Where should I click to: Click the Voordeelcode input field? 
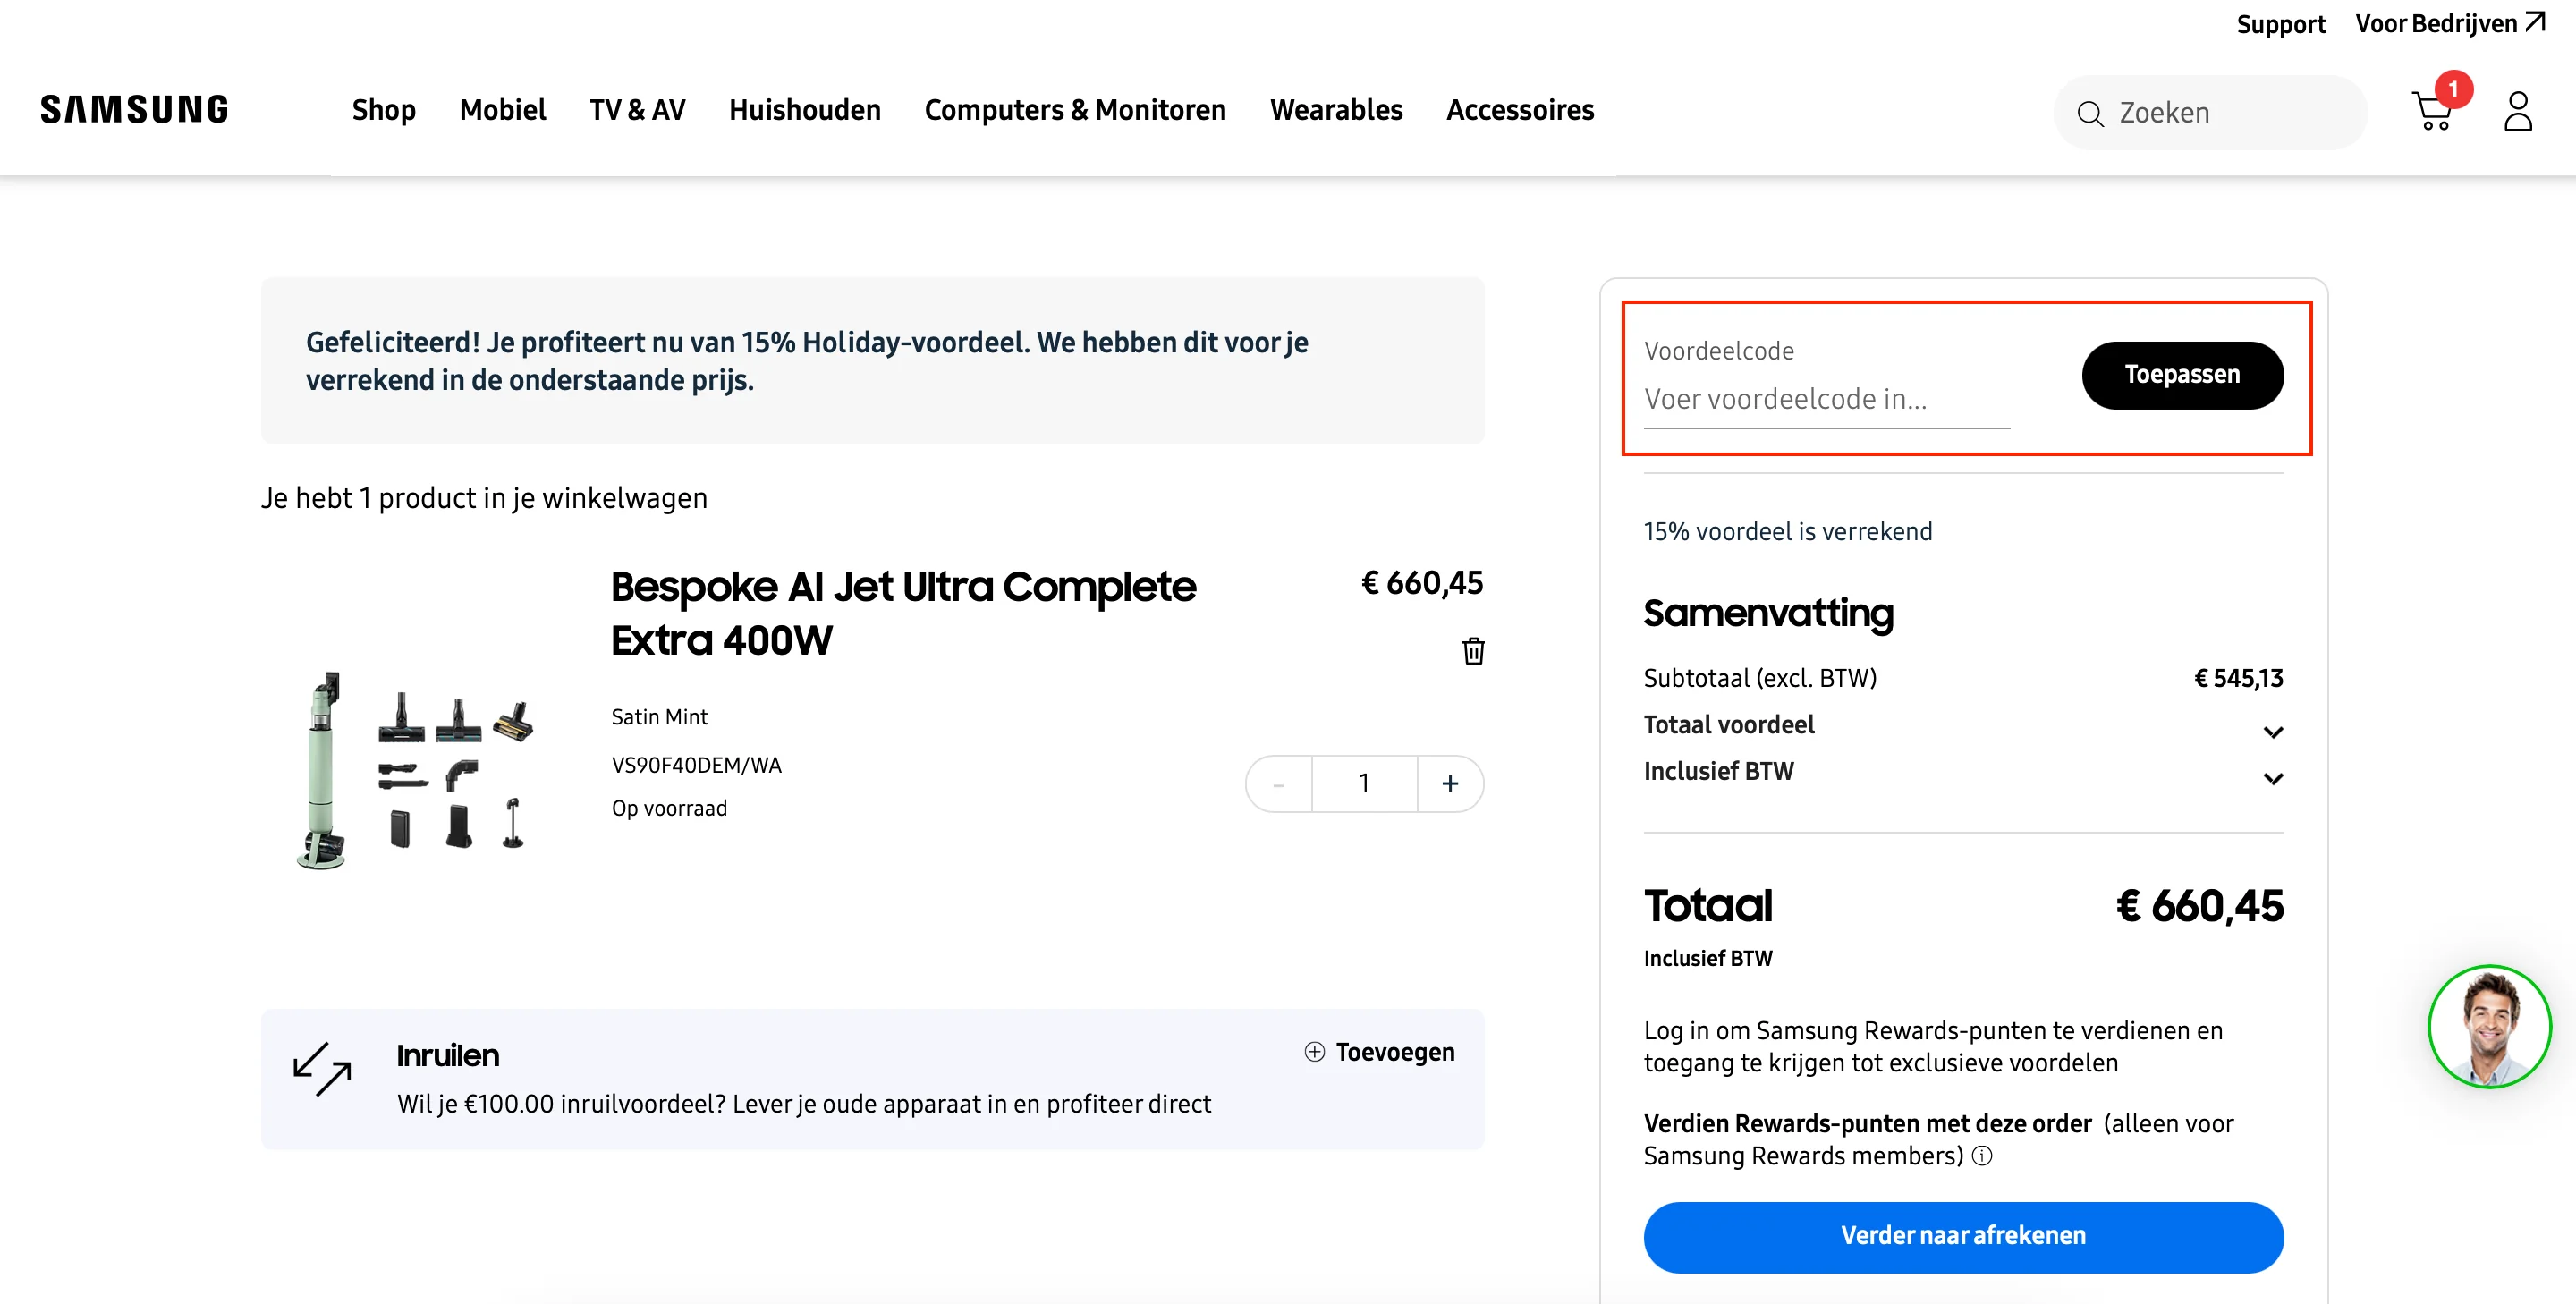[1824, 398]
